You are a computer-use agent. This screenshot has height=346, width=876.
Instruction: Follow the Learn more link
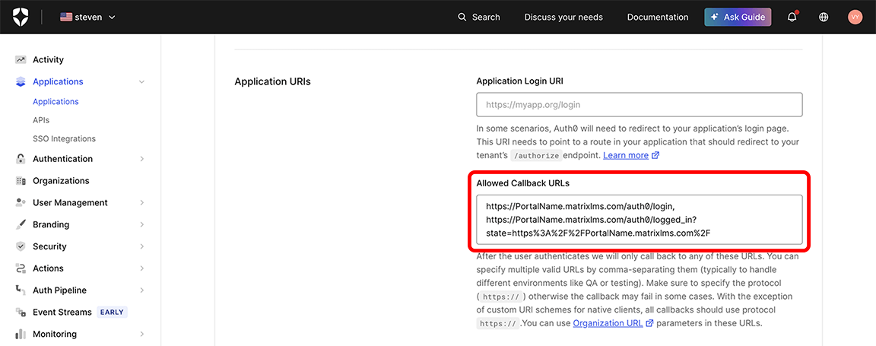[626, 155]
